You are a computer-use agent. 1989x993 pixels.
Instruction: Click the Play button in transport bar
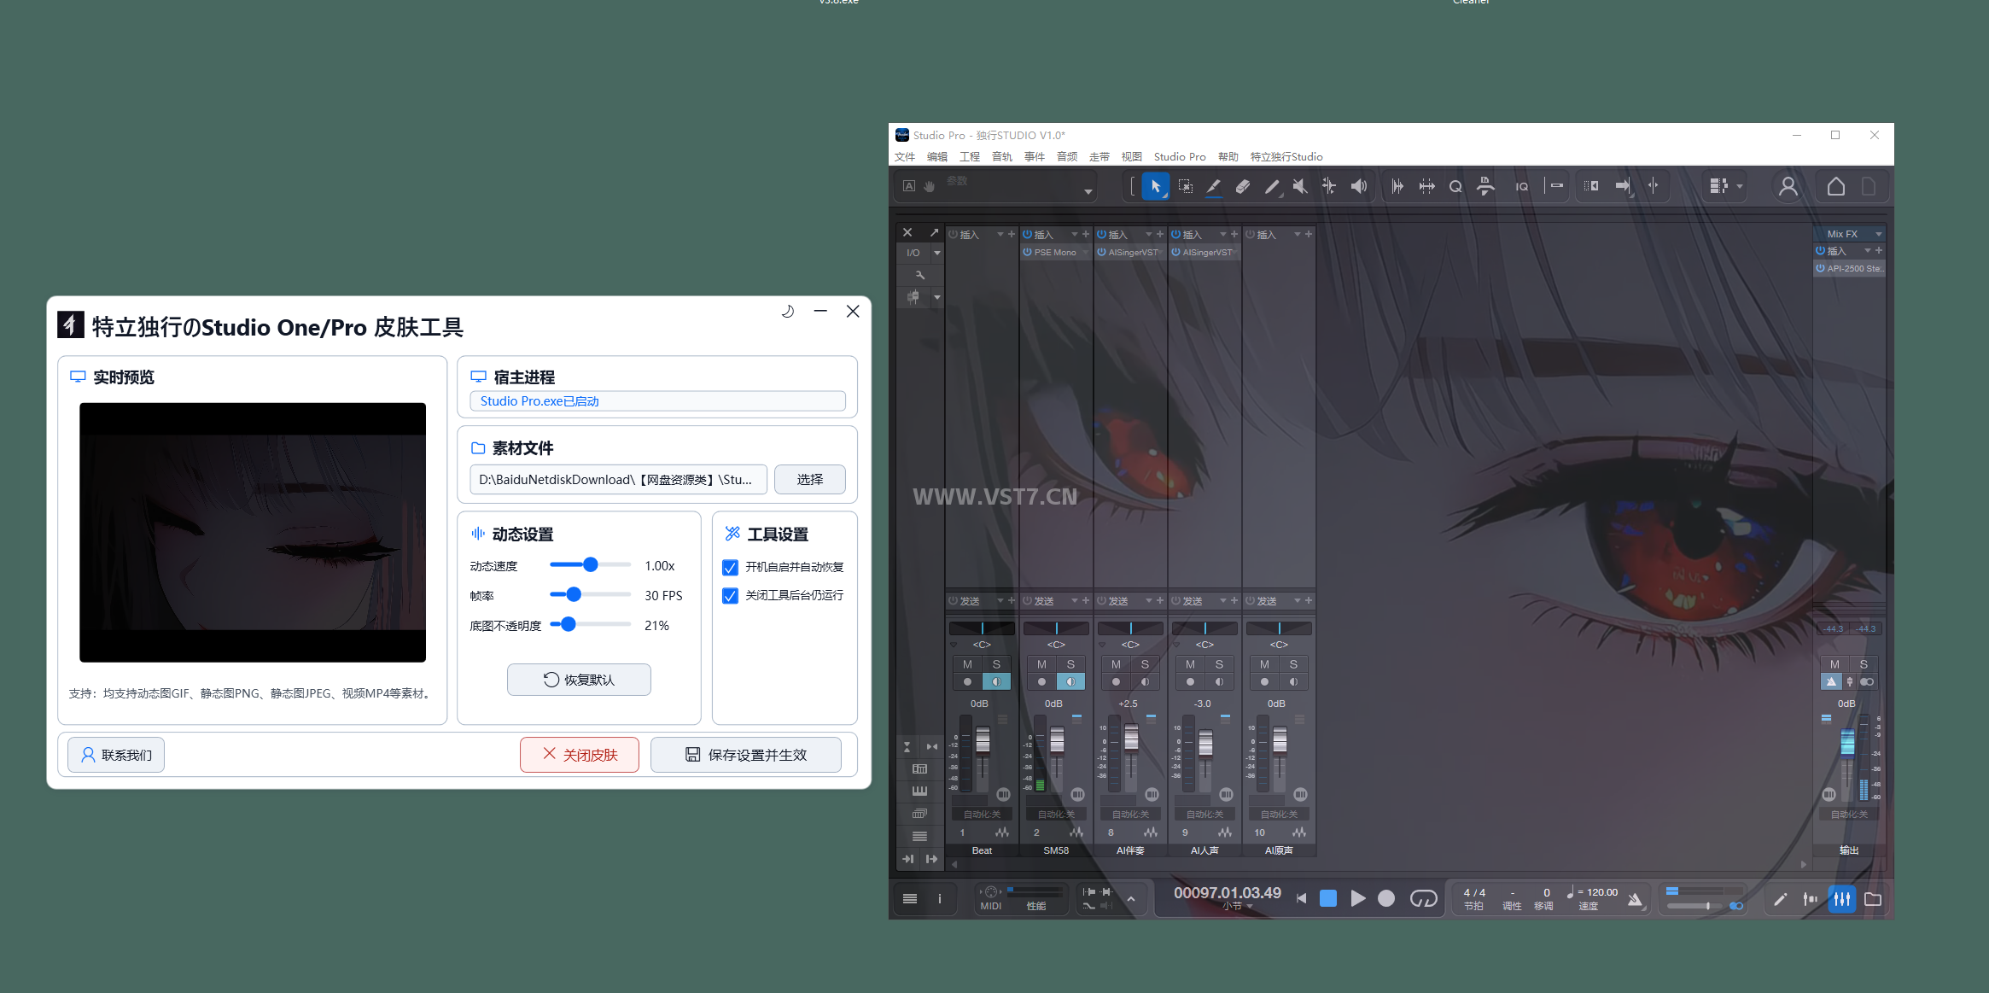1357,898
